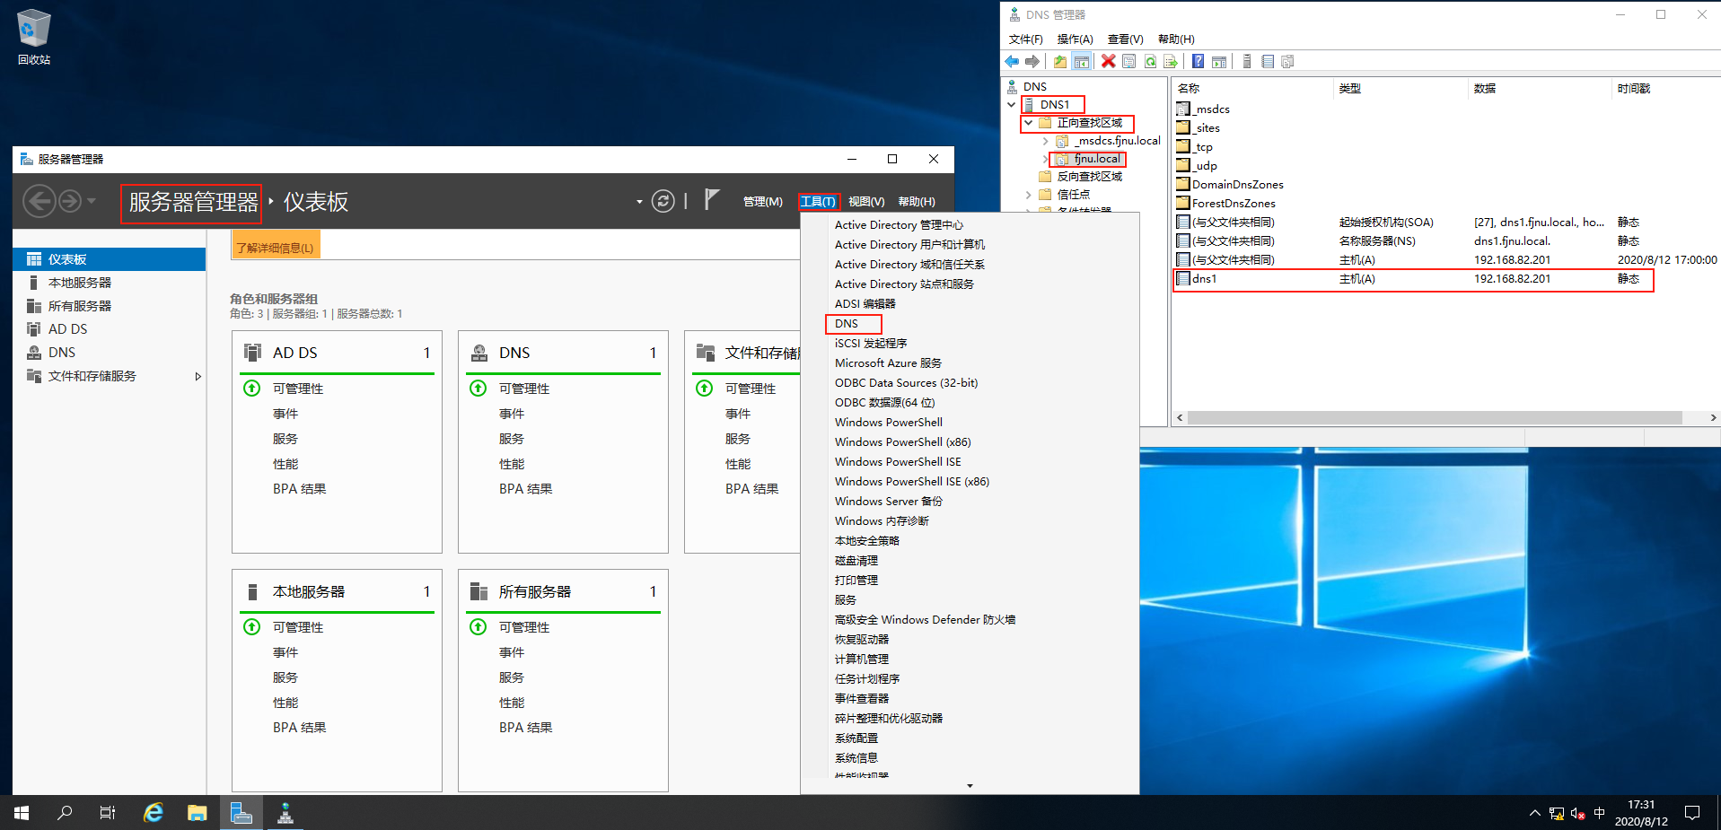Click the Export List icon in DNS Manager
Screen dimensions: 1721x830
(x=1171, y=62)
